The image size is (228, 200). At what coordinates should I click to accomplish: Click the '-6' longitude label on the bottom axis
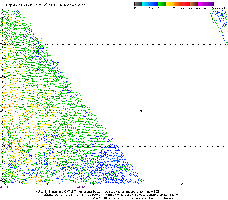click(136, 184)
